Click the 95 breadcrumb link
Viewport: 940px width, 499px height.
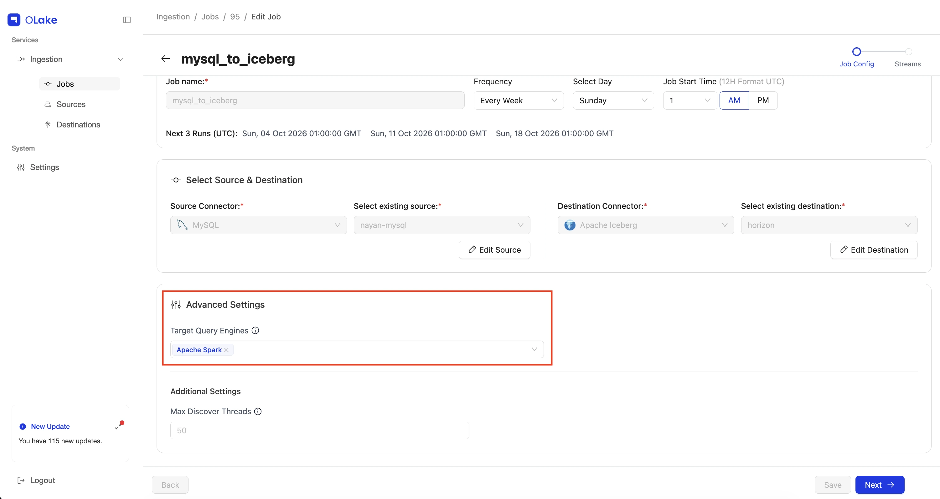click(x=235, y=17)
